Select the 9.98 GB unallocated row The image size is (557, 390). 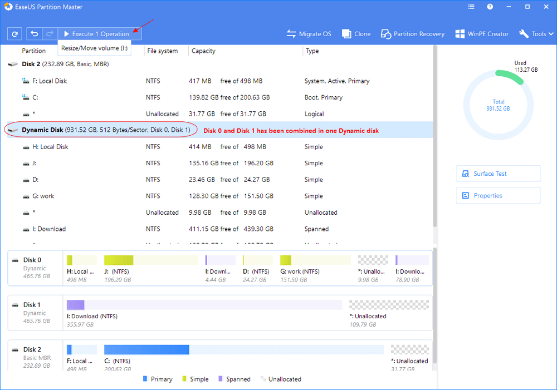pos(220,213)
